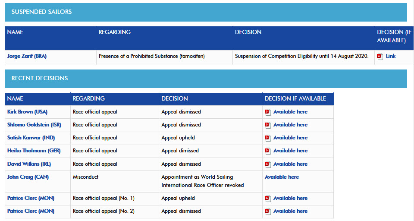Click Available here in John Craig's misconduct row
The height and width of the screenshot is (221, 414).
click(x=282, y=177)
